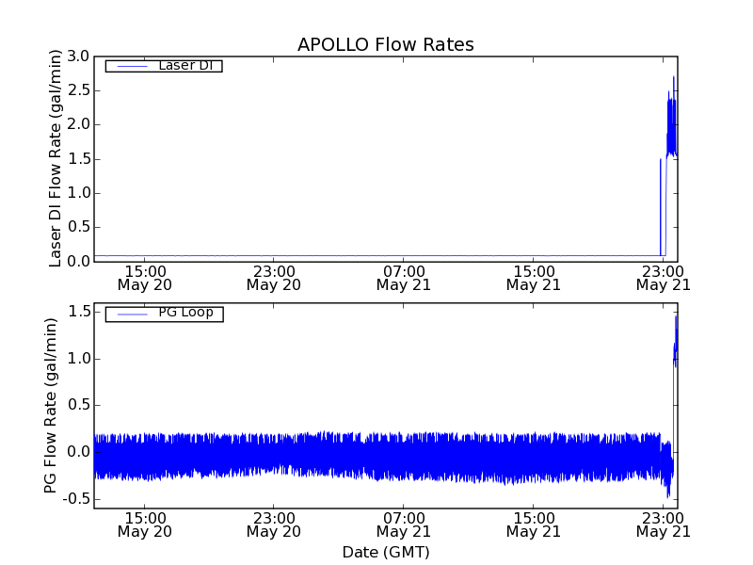Select the 'PG Loop' legend label

tap(185, 313)
